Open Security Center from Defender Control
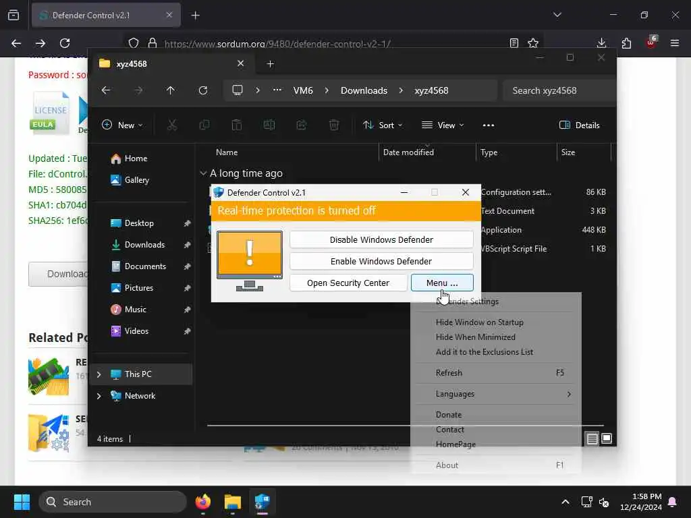The image size is (691, 518). [x=348, y=283]
